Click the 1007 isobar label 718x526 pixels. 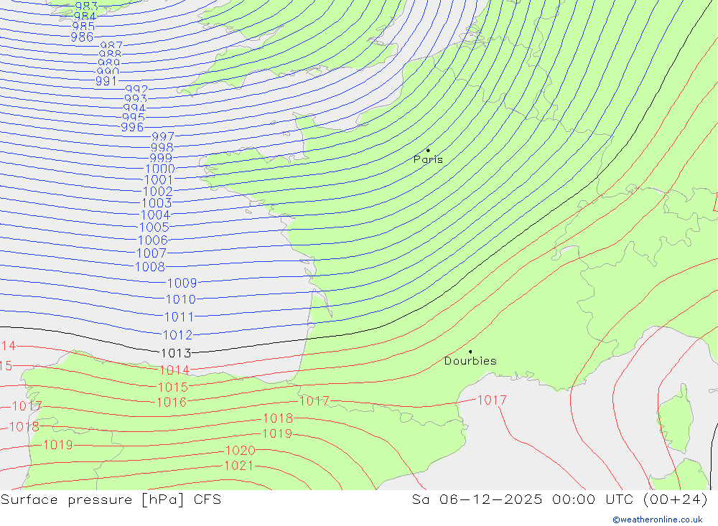[x=151, y=253]
